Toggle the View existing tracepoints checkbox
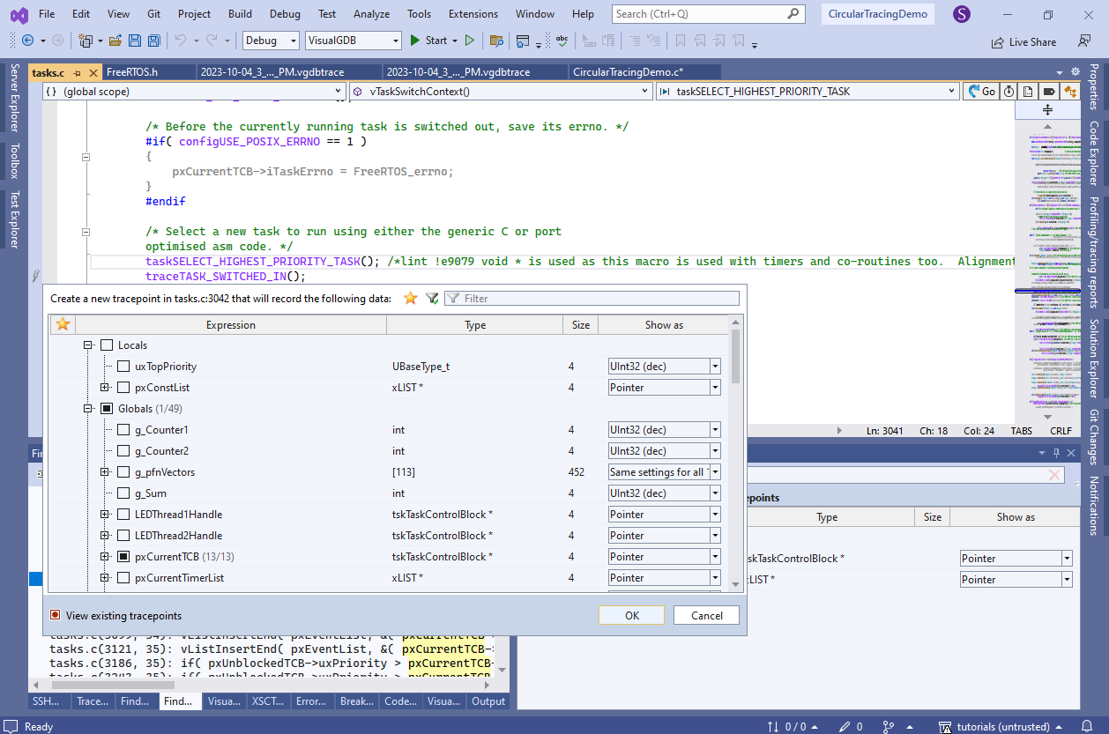This screenshot has height=734, width=1109. [56, 615]
